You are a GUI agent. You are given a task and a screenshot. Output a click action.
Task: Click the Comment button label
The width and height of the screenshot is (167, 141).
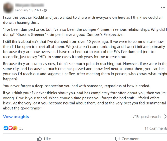(x=130, y=139)
